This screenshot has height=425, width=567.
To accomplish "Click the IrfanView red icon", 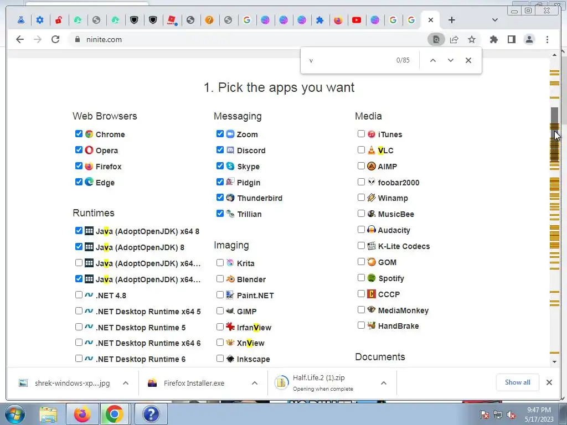I will [230, 326].
